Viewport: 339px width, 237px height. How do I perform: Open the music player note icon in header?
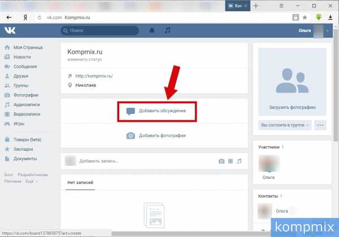(x=168, y=30)
